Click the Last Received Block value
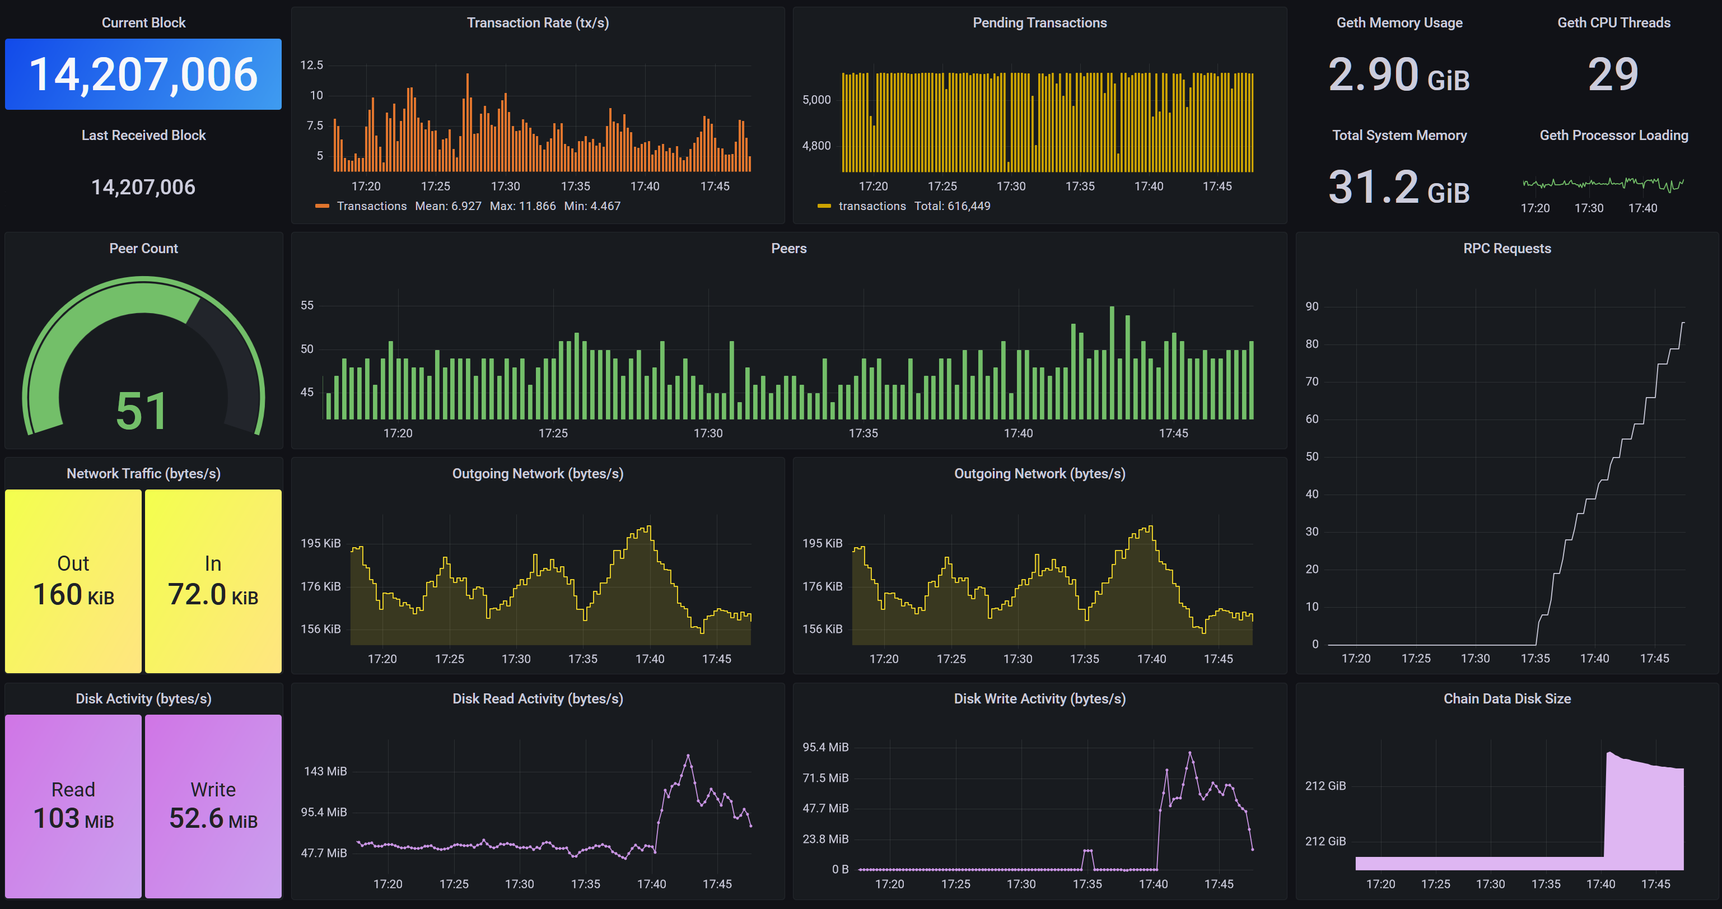This screenshot has height=909, width=1722. tap(143, 187)
